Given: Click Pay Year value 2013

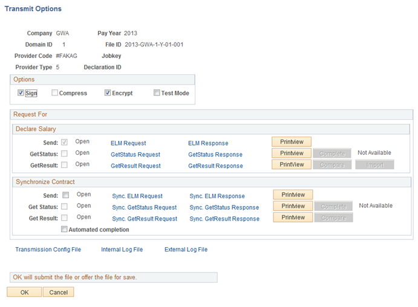Looking at the screenshot, I should (x=130, y=33).
